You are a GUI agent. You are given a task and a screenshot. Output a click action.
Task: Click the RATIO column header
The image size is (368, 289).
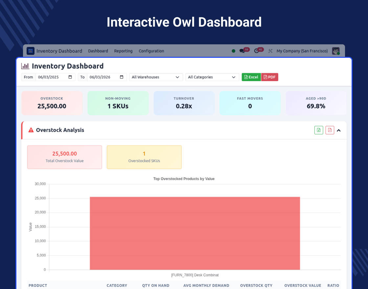pyautogui.click(x=333, y=285)
